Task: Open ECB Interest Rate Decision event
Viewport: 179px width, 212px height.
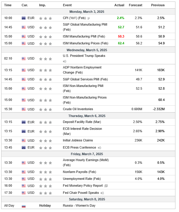Action: (x=82, y=131)
